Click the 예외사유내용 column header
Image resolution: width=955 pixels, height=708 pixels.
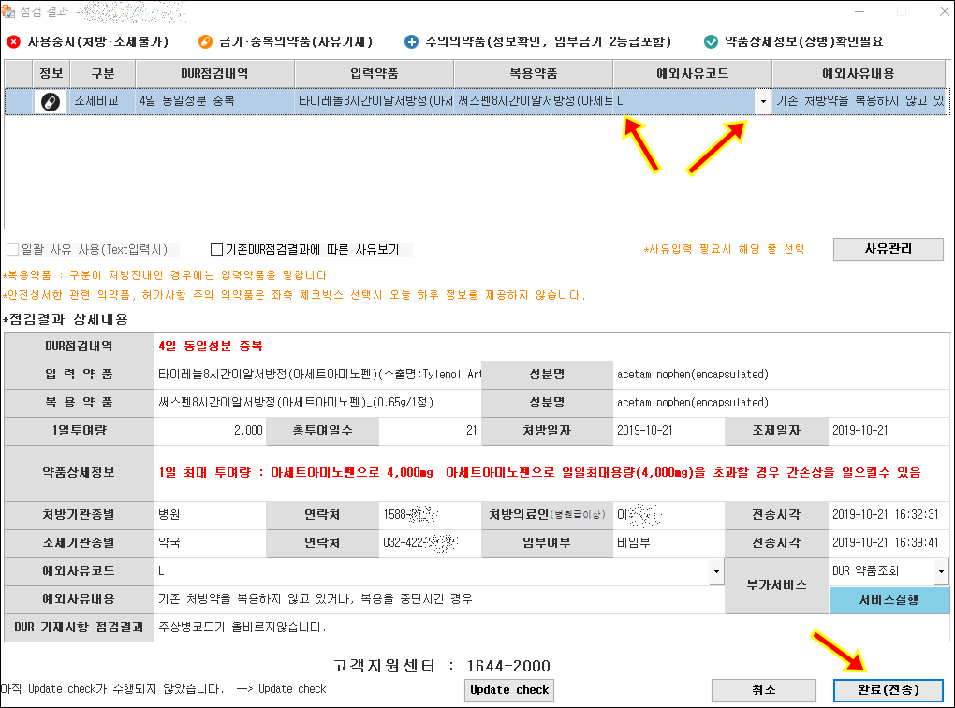[858, 73]
